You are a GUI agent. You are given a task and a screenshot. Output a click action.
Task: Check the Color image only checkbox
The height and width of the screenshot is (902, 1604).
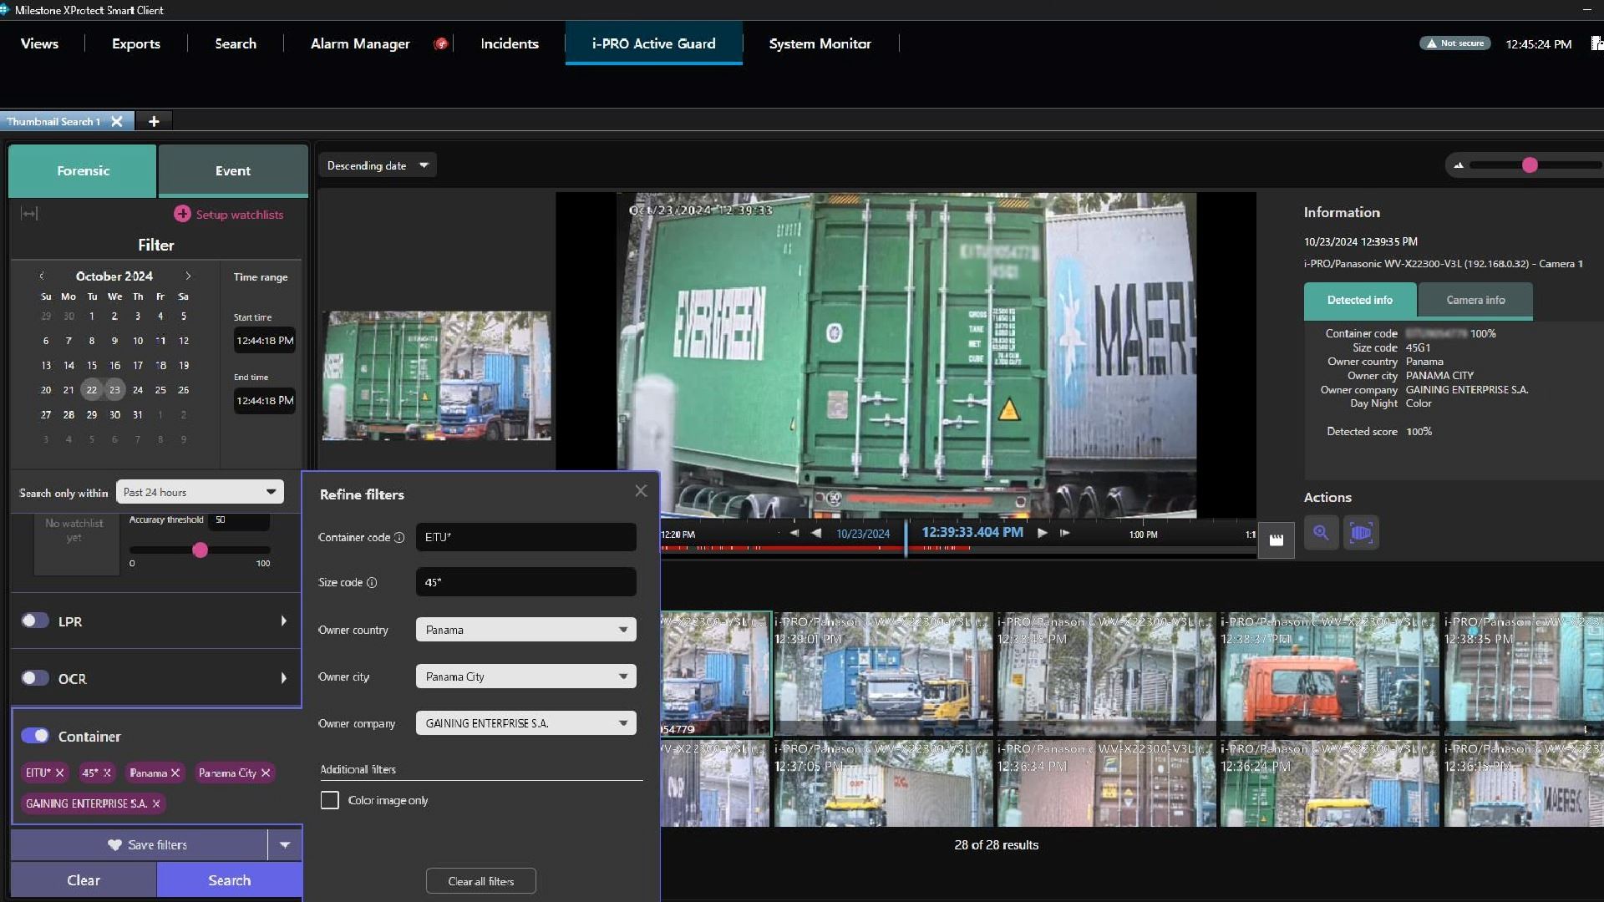pos(330,800)
